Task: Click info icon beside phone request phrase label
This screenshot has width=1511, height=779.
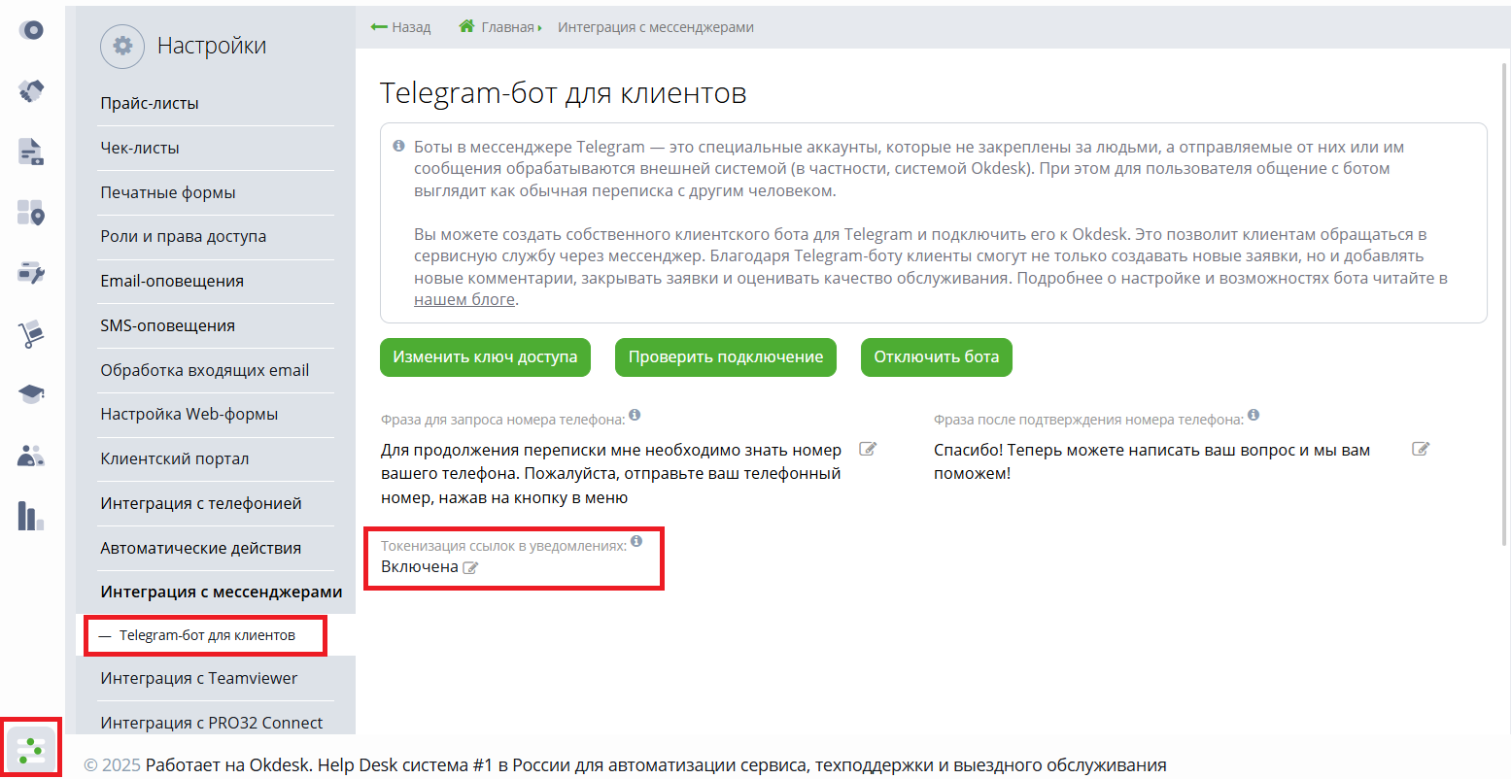Action: click(x=635, y=415)
